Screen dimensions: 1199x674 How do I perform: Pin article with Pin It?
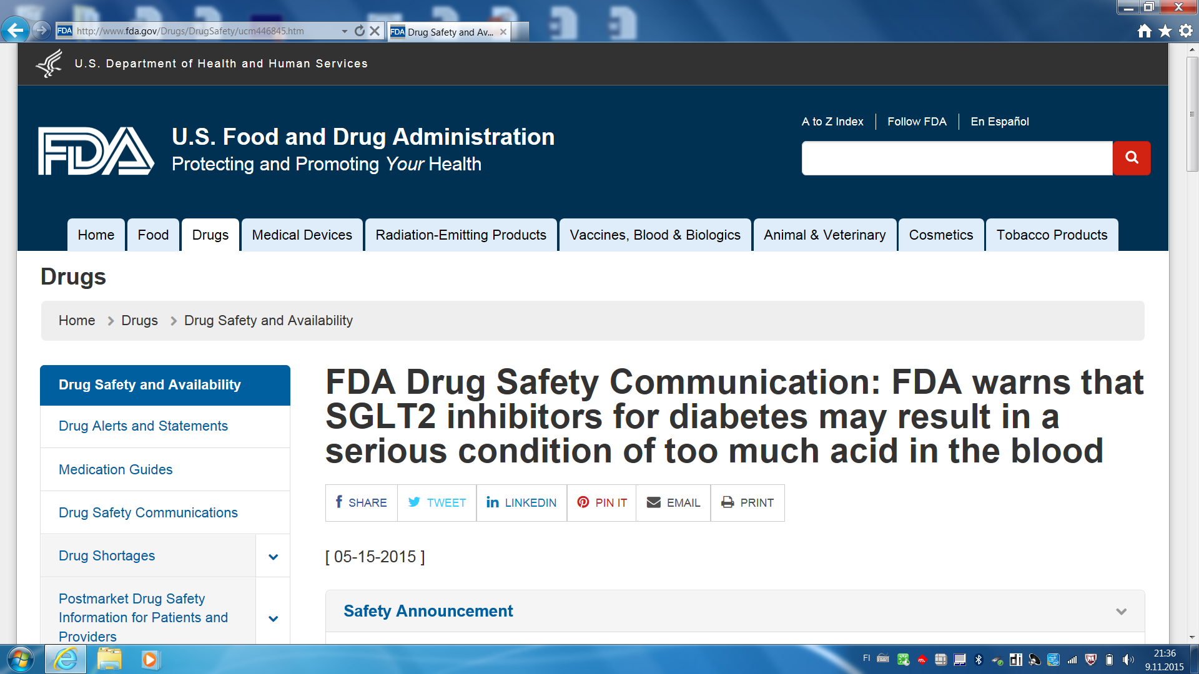pyautogui.click(x=601, y=502)
